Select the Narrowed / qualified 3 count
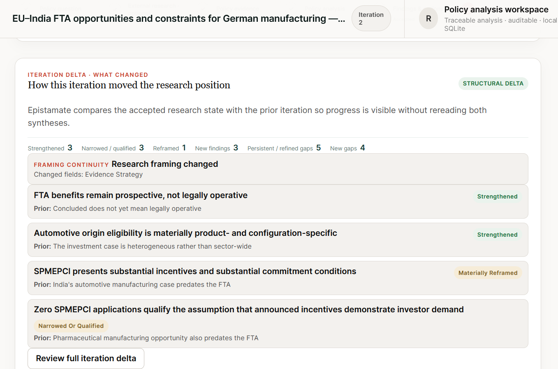This screenshot has height=369, width=558. [113, 148]
